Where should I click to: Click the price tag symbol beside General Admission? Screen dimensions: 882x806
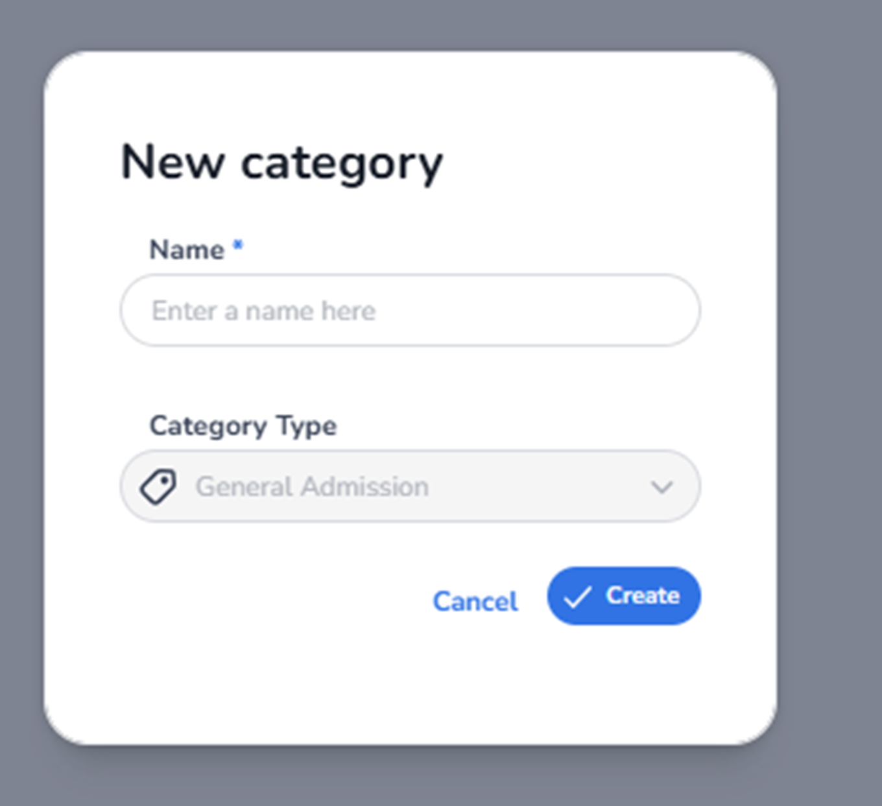click(158, 486)
